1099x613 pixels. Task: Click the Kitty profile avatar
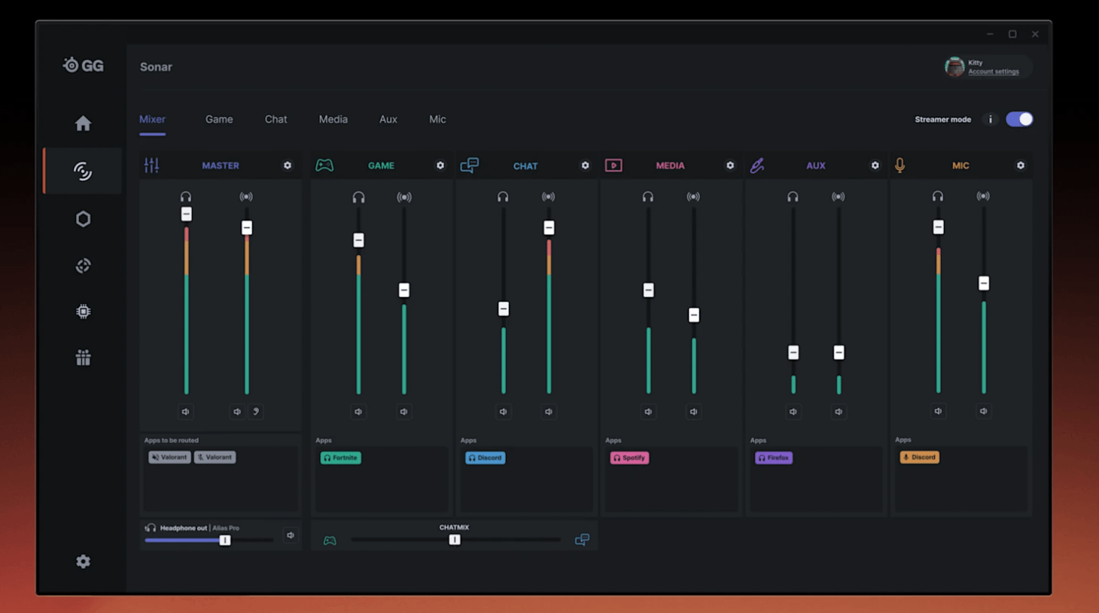click(x=954, y=67)
